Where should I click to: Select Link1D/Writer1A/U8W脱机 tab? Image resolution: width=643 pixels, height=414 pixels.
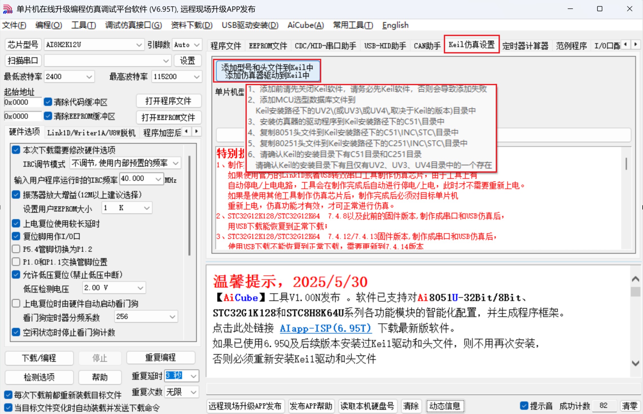(x=91, y=133)
